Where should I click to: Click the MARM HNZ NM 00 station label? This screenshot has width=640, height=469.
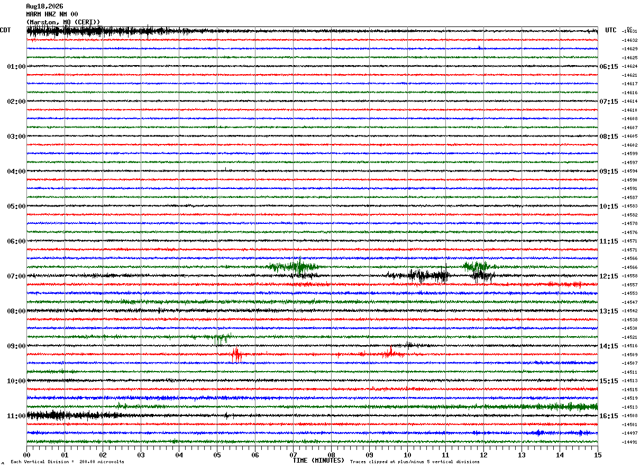[52, 14]
